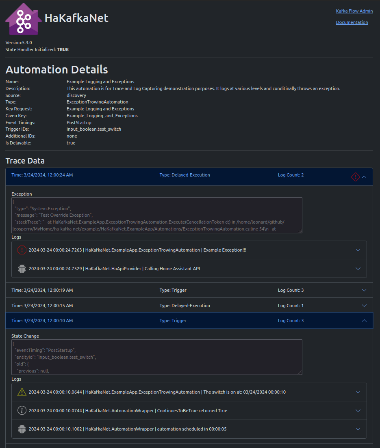The image size is (380, 448).
Task: Collapse the 12:00:24 AM Delayed-Execution trace
Action: pos(364,177)
